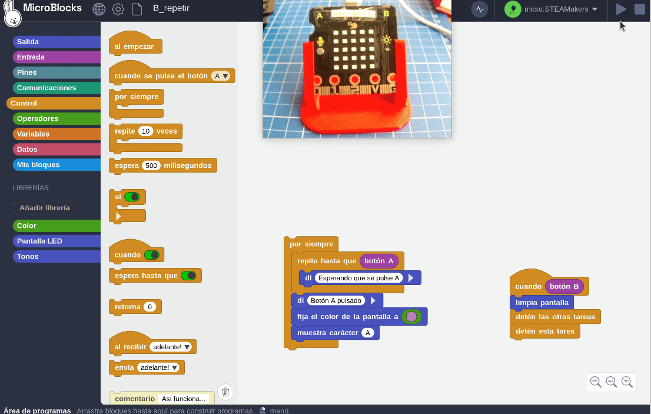
Task: Open the Tonos library
Action: tap(57, 256)
